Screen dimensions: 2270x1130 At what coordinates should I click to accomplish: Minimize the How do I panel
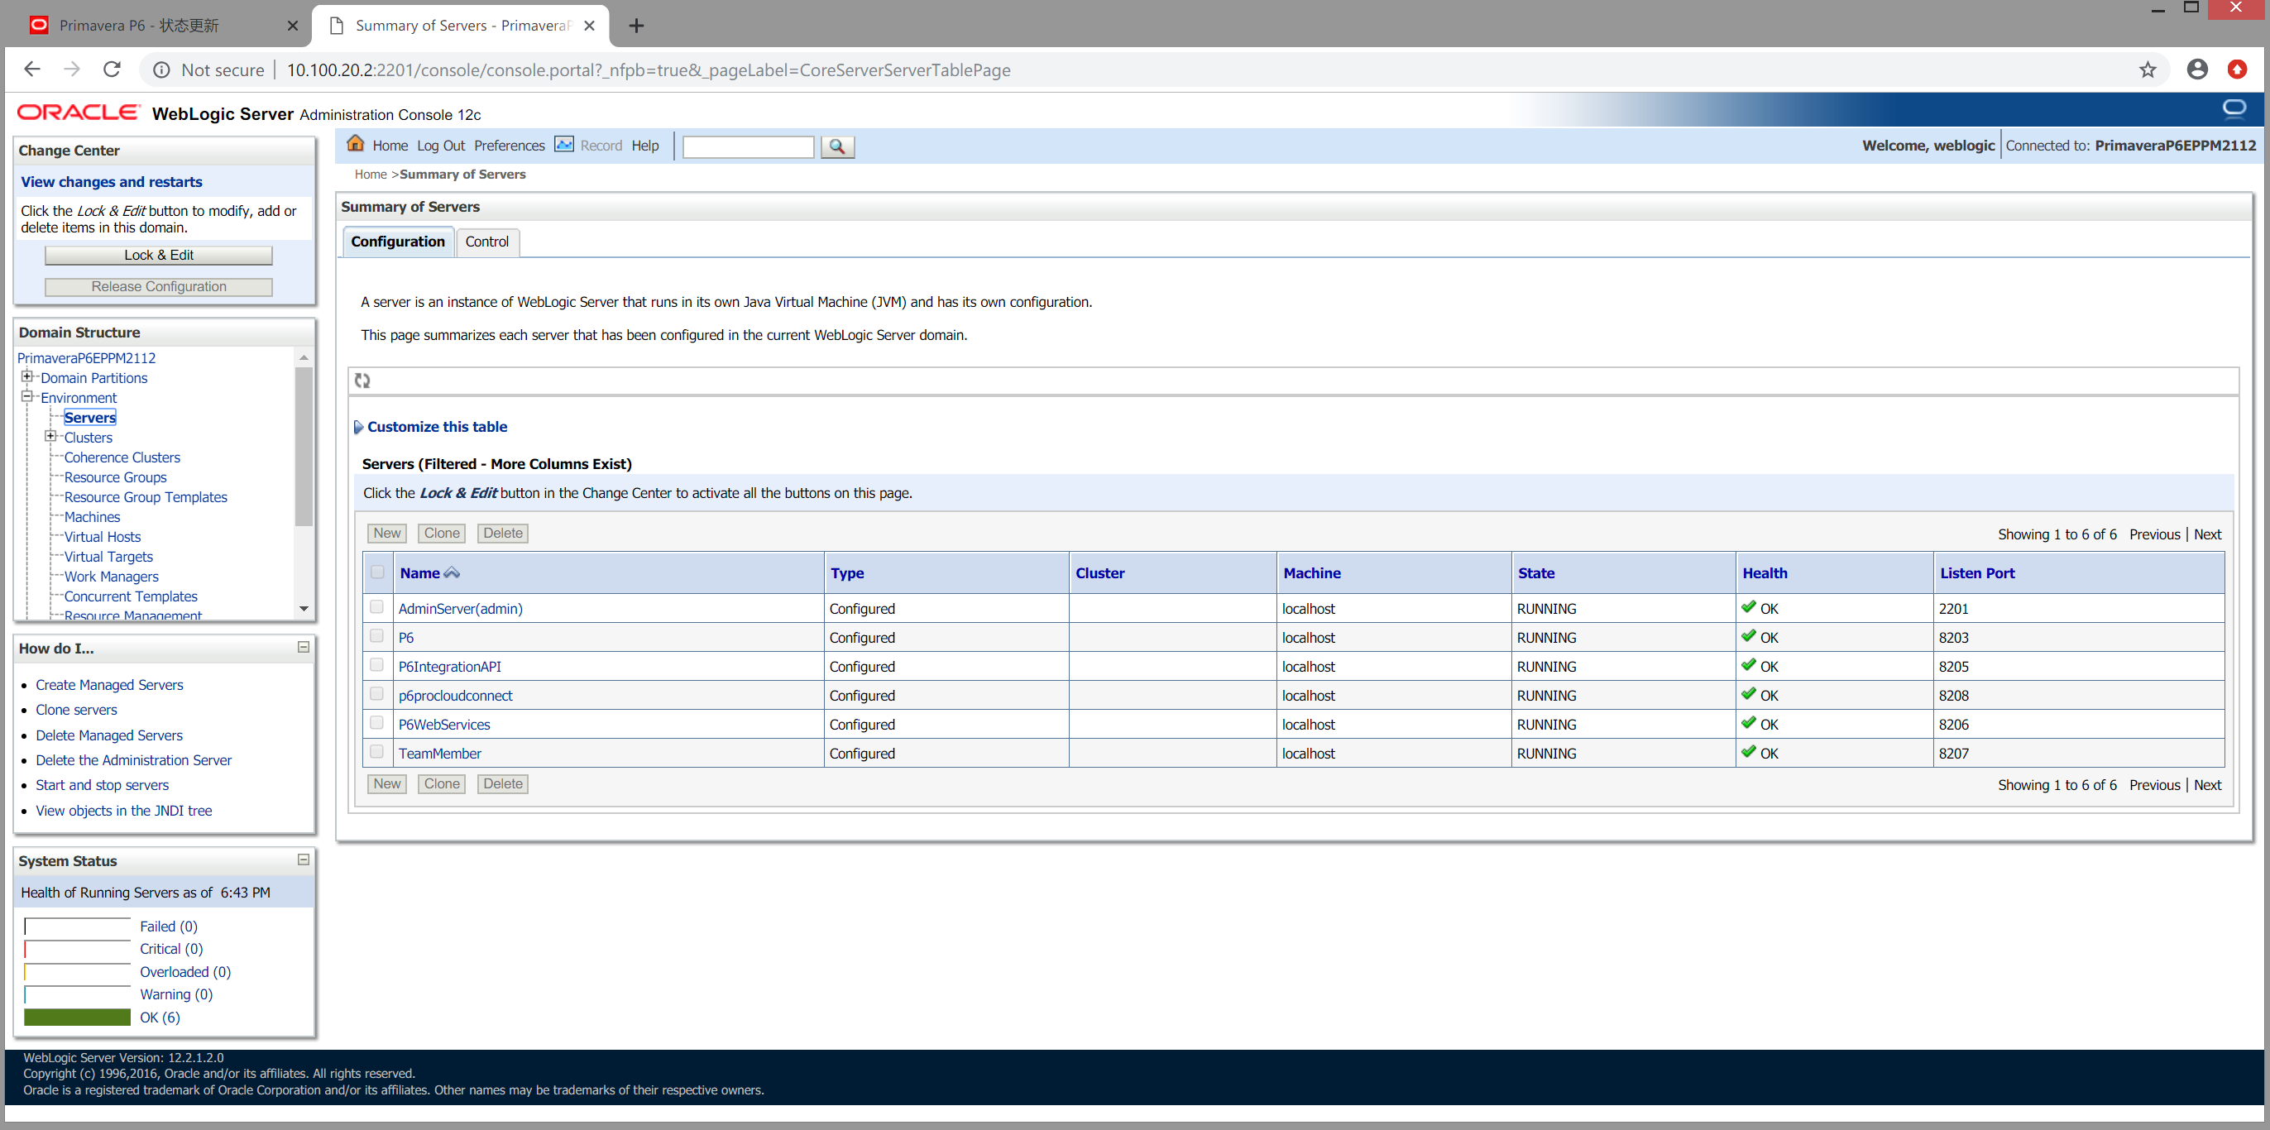click(x=303, y=647)
